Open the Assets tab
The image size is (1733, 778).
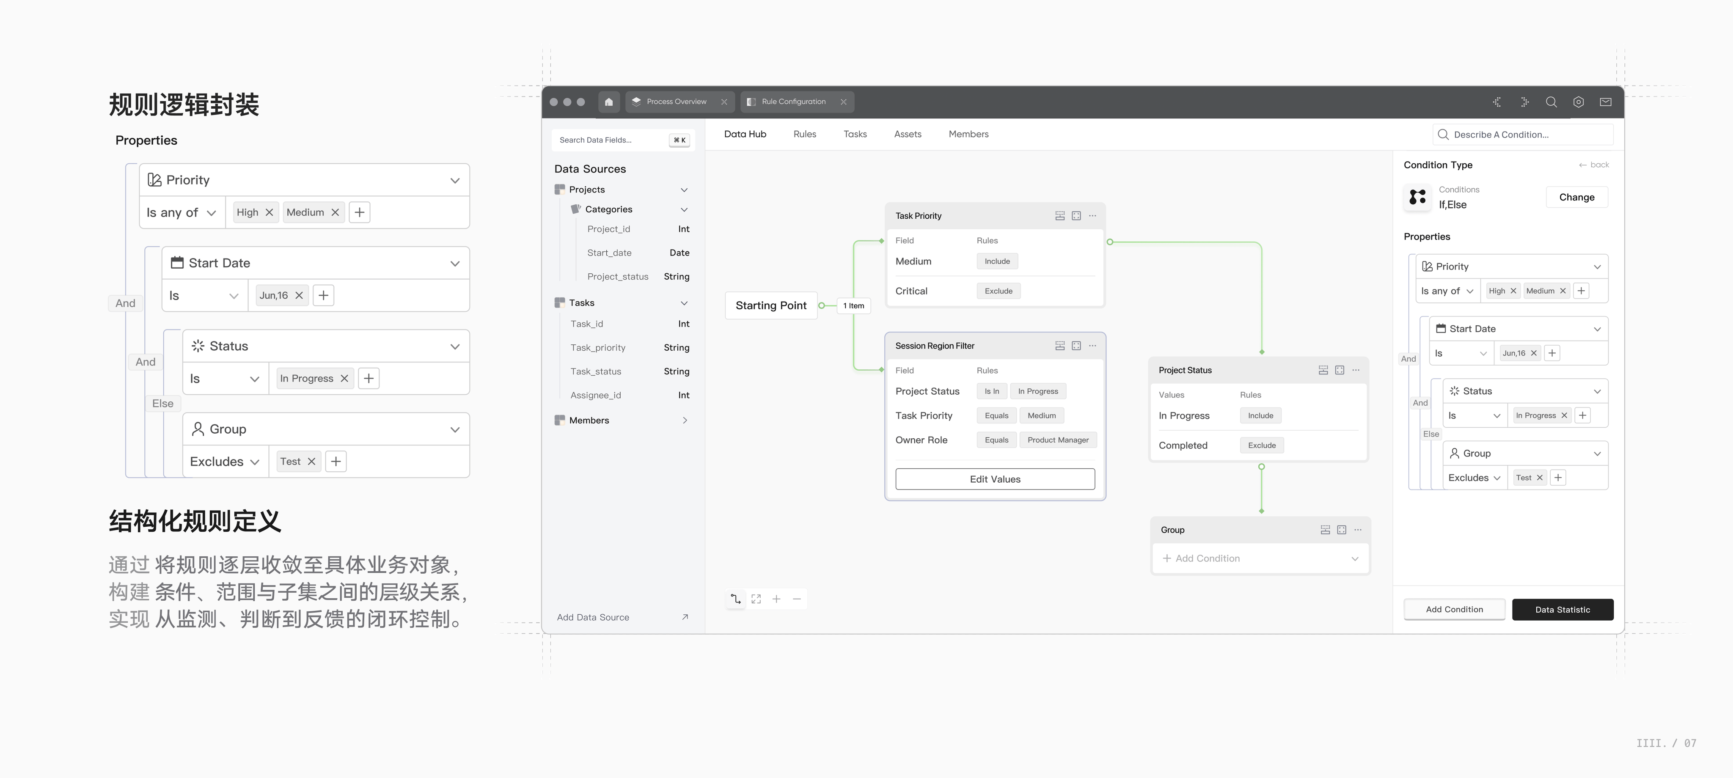[908, 135]
